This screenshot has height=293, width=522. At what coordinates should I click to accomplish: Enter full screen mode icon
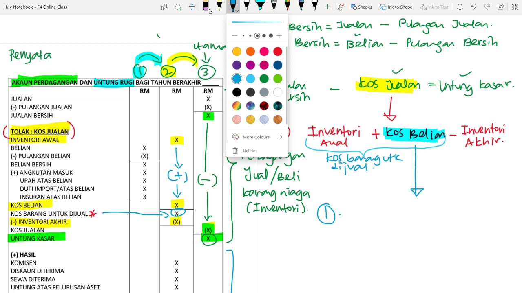tap(514, 7)
